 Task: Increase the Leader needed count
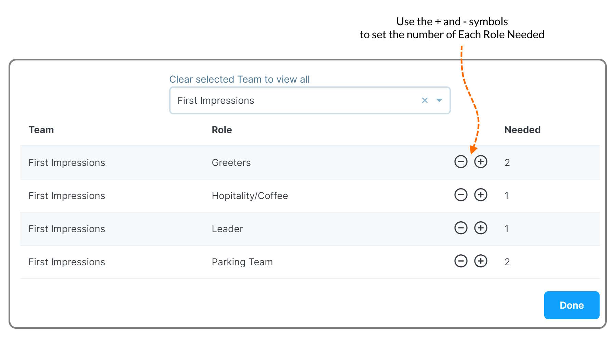[x=481, y=228]
